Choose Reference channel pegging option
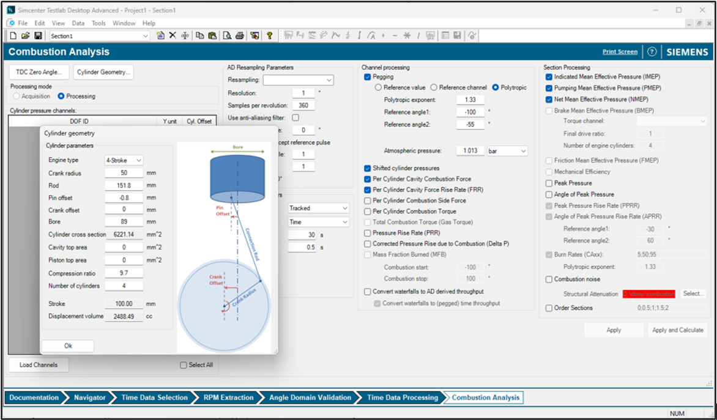 (x=434, y=87)
